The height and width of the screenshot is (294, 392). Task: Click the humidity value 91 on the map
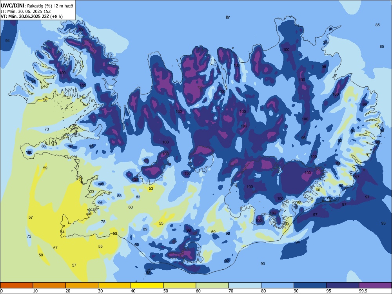pos(331,29)
